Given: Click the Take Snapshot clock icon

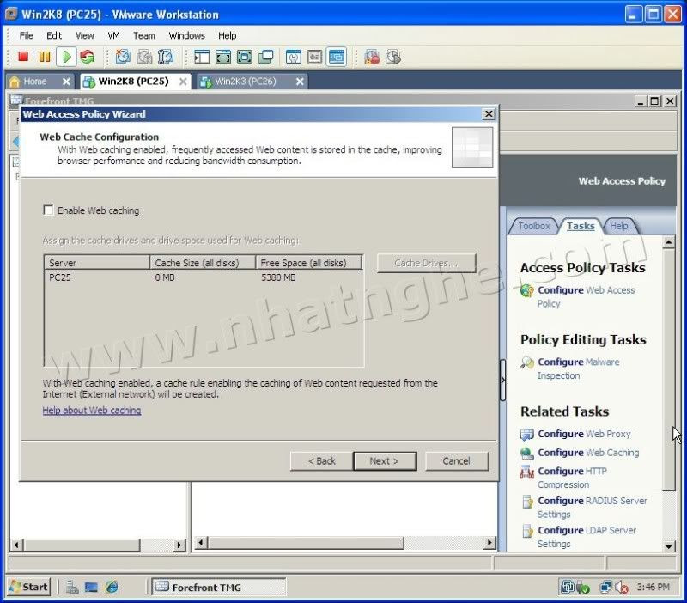Looking at the screenshot, I should 123,57.
